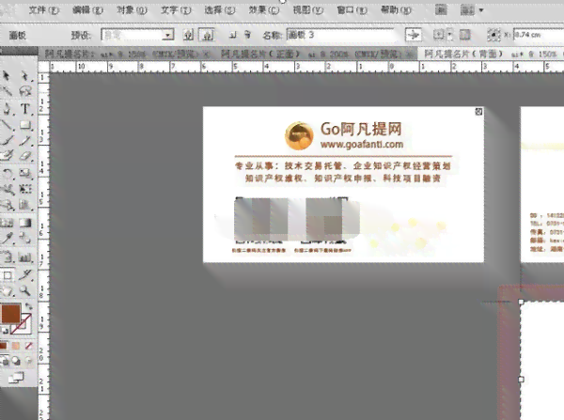Select the Symbol Sprayer tool
564x420 pixels.
[7, 257]
